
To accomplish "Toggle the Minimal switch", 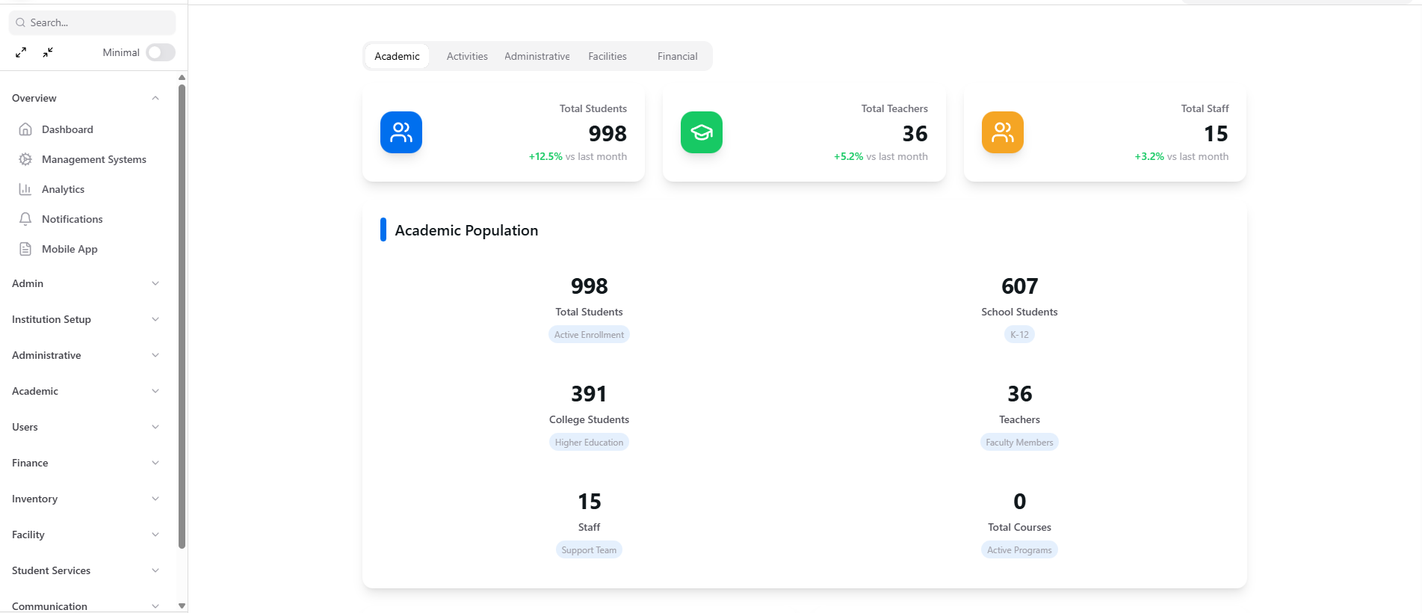I will tap(161, 52).
